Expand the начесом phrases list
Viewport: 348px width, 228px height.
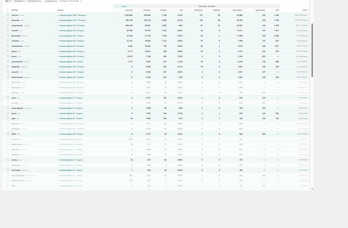(71, 41)
